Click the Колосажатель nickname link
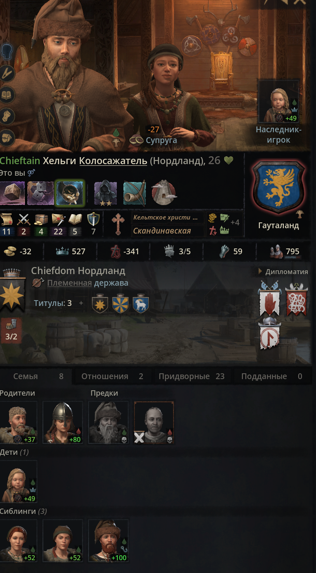 [113, 161]
